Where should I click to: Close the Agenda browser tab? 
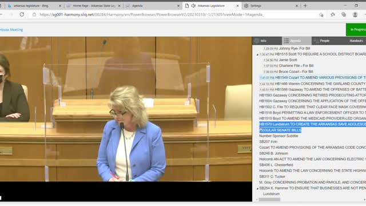(x=178, y=6)
